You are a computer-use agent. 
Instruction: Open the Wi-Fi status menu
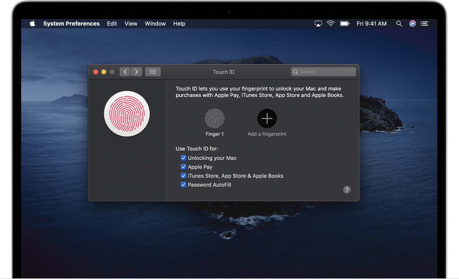[331, 24]
